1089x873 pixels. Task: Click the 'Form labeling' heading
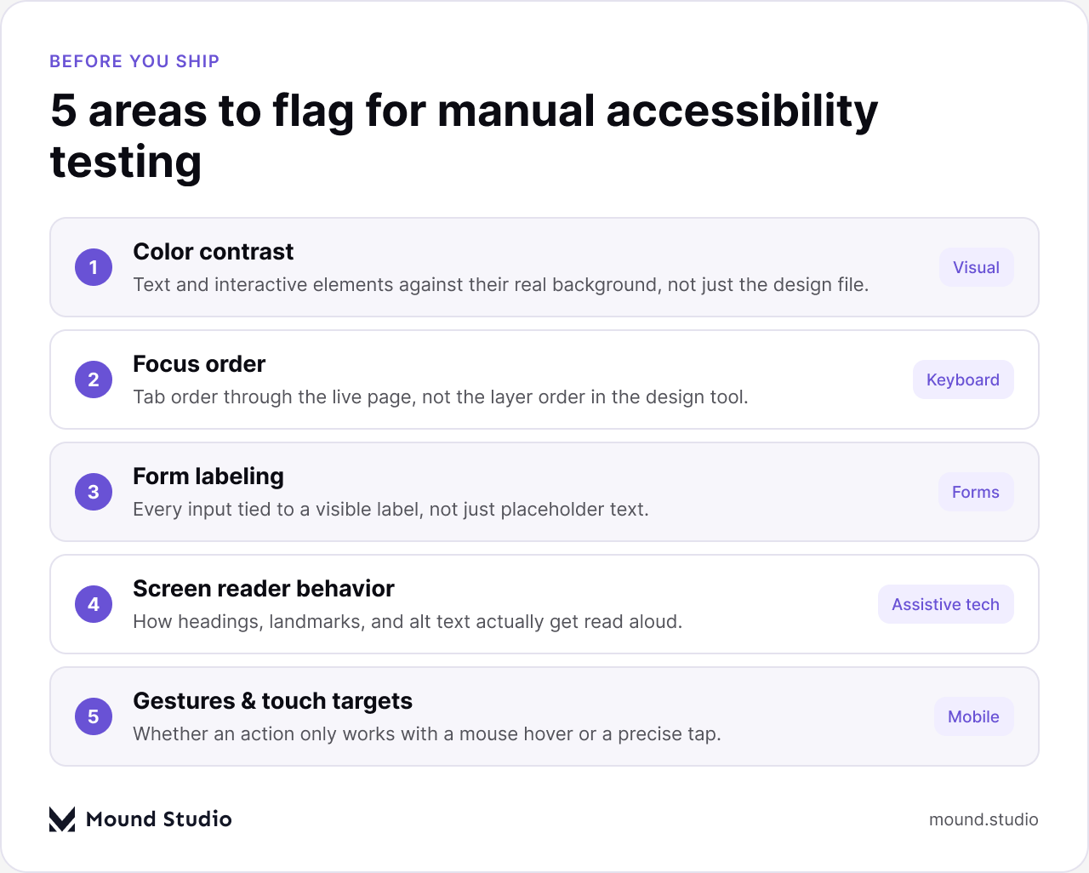pos(208,476)
